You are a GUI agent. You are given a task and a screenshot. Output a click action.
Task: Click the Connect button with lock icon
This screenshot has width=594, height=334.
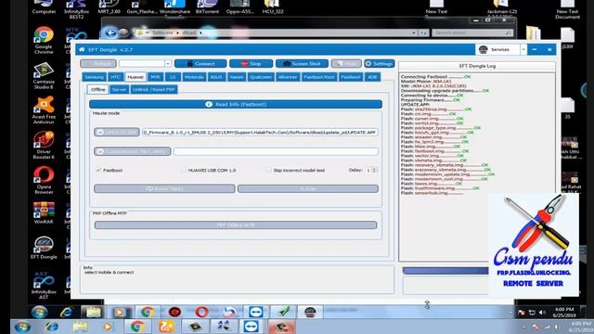click(x=200, y=64)
